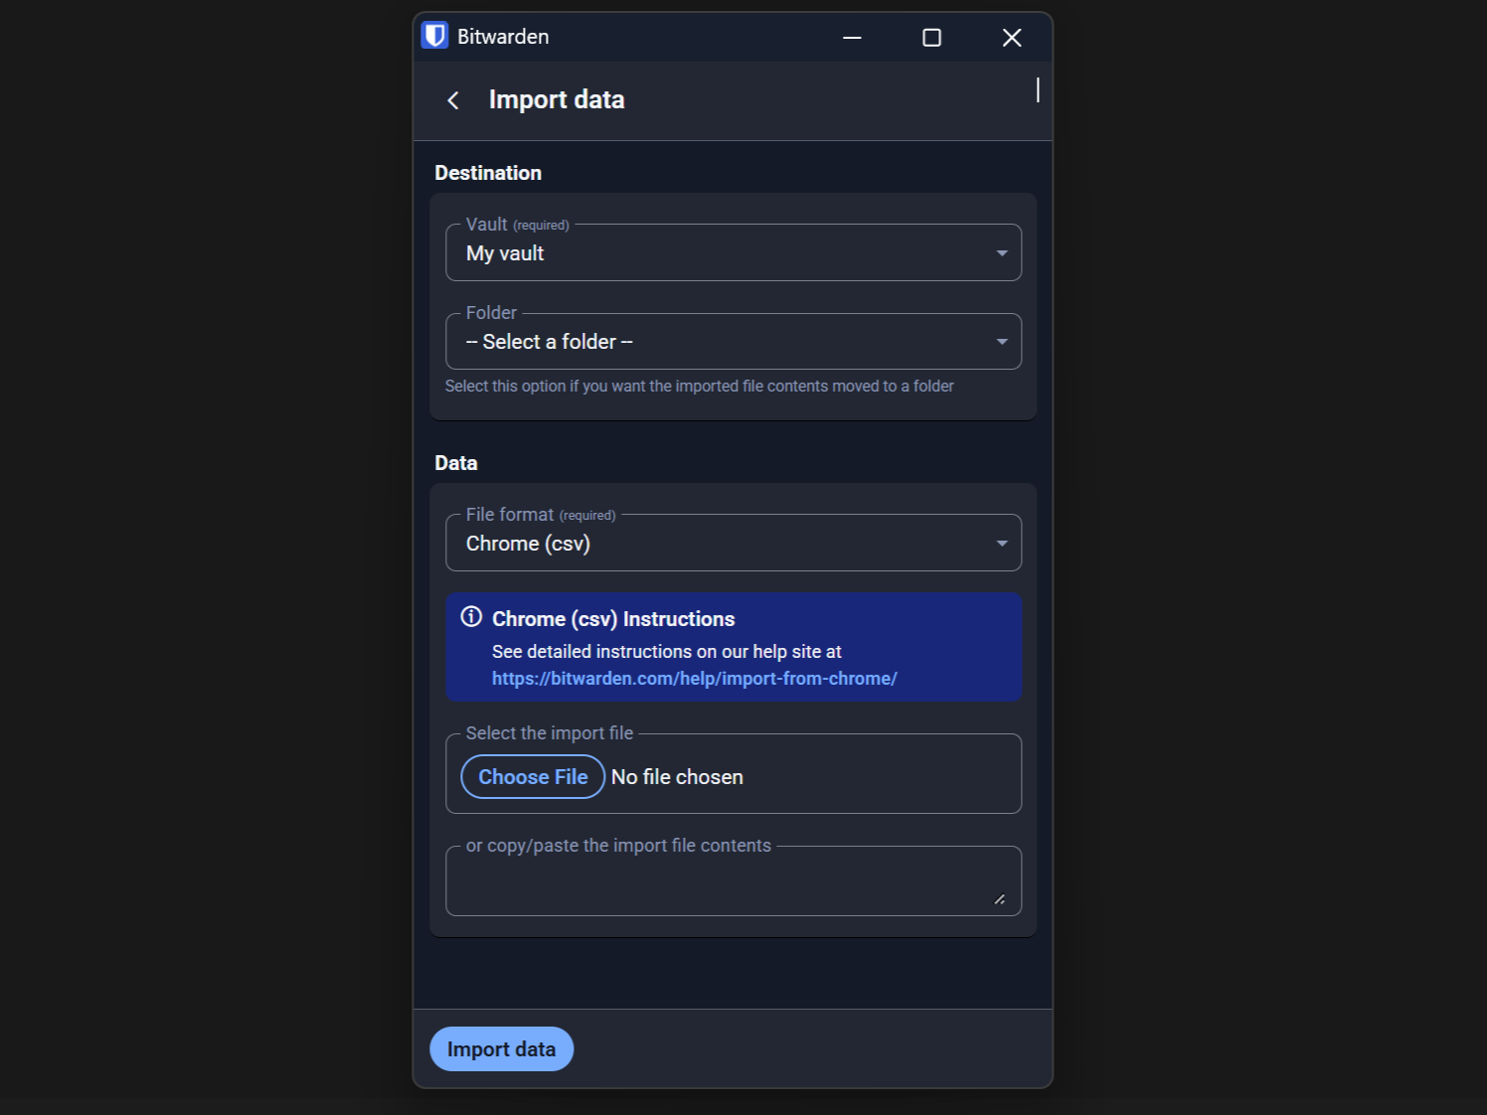Image resolution: width=1487 pixels, height=1115 pixels.
Task: Click the Bitwarden shield logo icon
Action: click(x=435, y=36)
